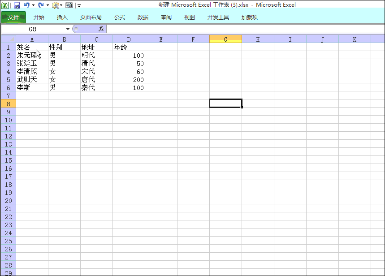385x276 pixels.
Task: Click the 地址 header cell
Action: [x=96, y=47]
